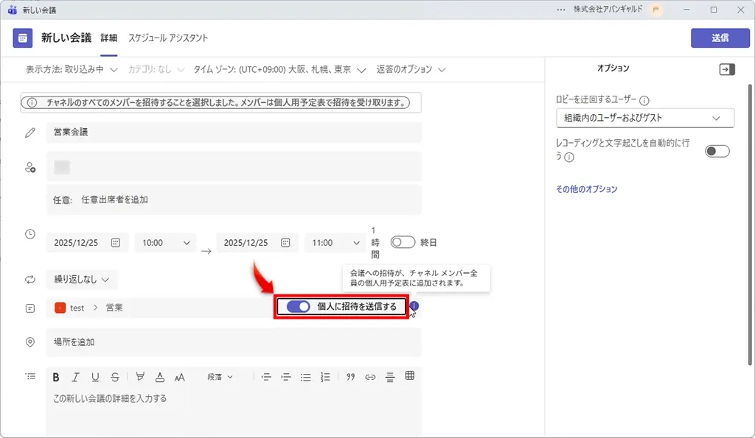The height and width of the screenshot is (438, 755).
Task: Apply bullet list formatting
Action: click(307, 377)
